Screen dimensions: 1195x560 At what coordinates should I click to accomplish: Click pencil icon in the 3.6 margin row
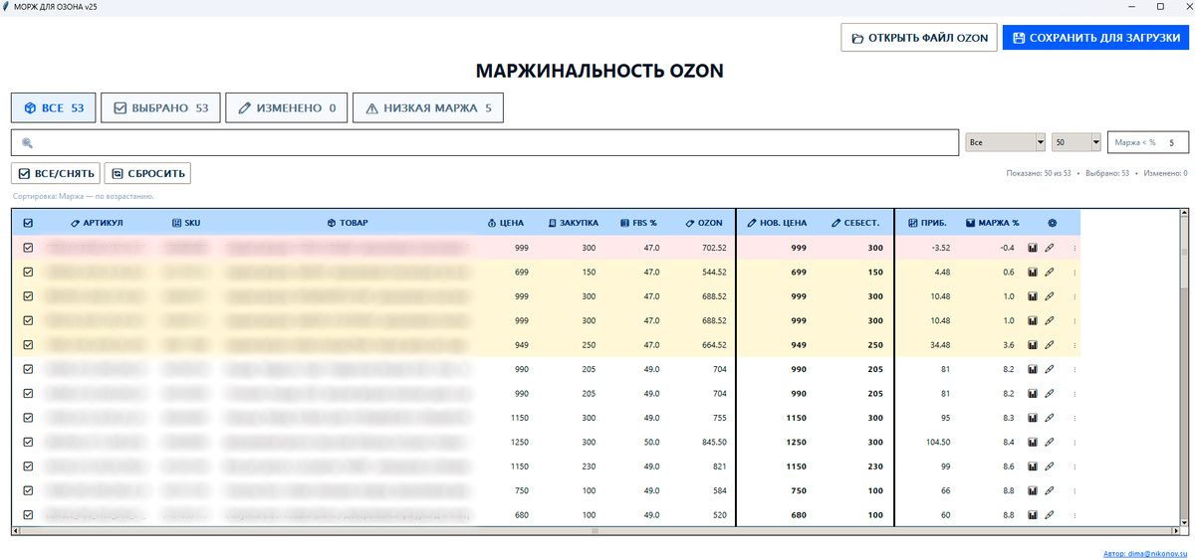1049,344
